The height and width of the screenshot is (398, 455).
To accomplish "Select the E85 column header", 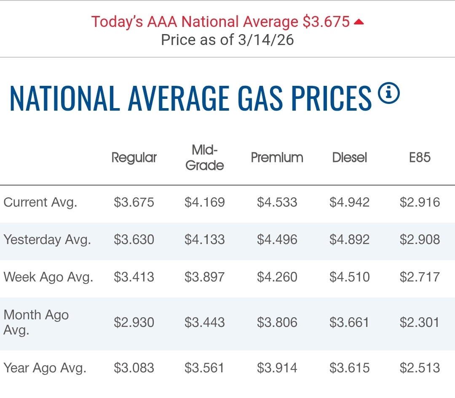I will point(420,158).
